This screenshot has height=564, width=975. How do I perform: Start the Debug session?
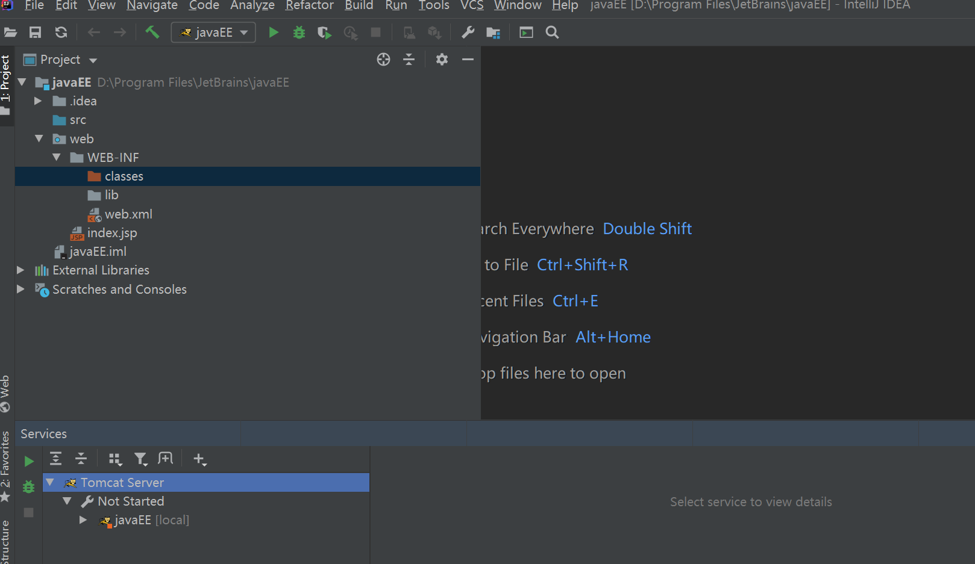point(299,32)
